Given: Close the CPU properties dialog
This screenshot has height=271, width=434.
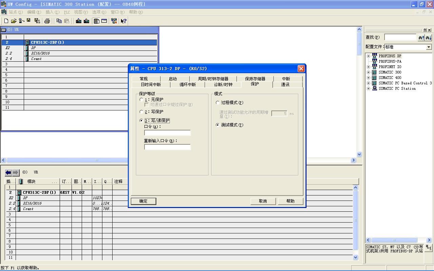Looking at the screenshot, I should pos(301,68).
